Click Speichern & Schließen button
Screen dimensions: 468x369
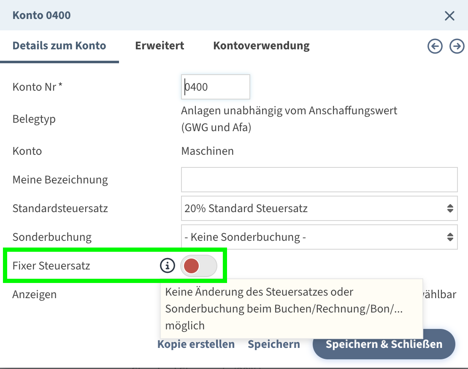coord(384,344)
